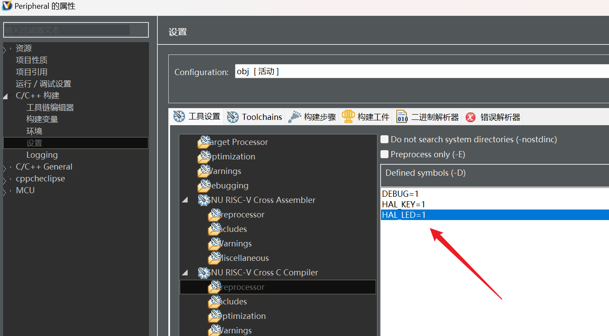Screen dimensions: 609x336
Task: Click the build steps (构建步骤) hammer icon
Action: [294, 116]
